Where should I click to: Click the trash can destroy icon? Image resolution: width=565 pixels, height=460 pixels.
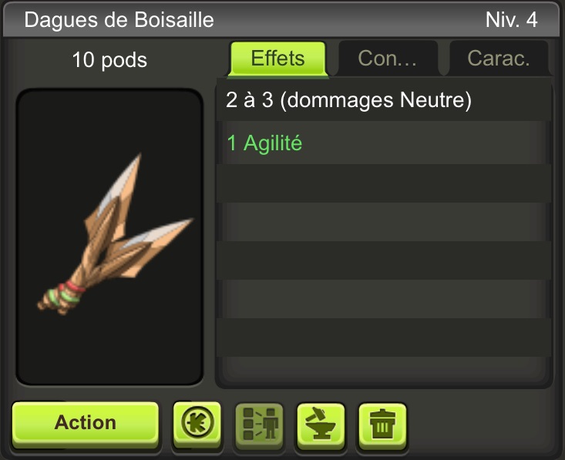tap(382, 424)
